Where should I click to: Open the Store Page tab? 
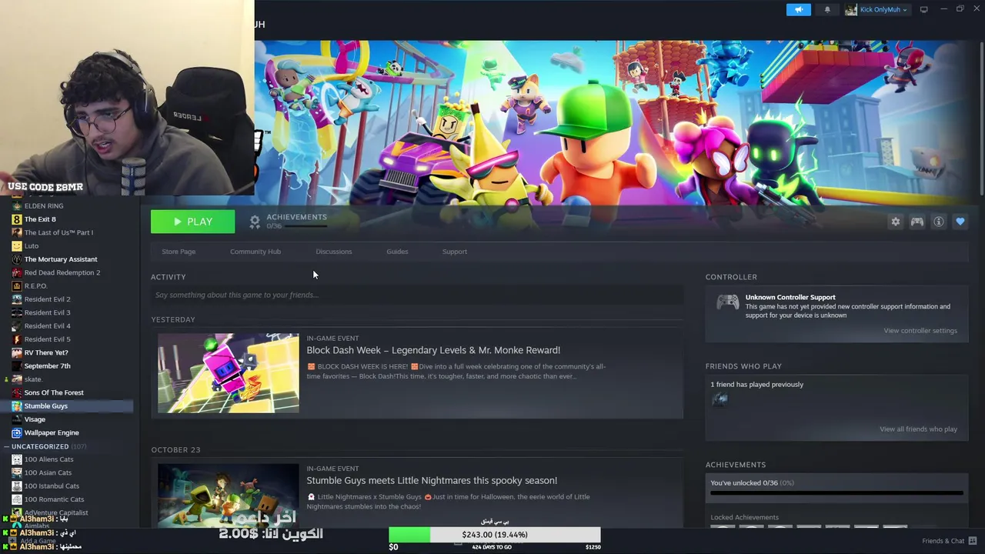pyautogui.click(x=179, y=252)
